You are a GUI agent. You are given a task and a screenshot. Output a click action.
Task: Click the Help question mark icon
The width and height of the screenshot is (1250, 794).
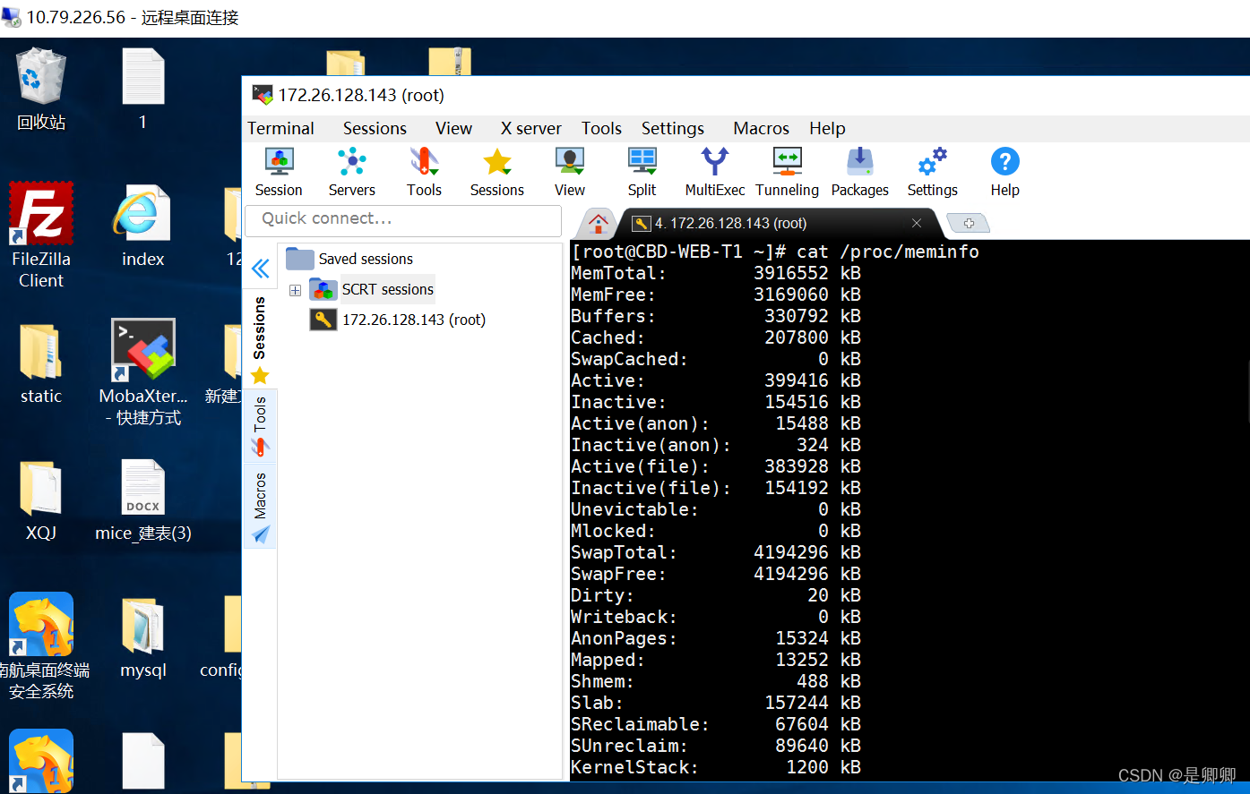tap(1004, 172)
